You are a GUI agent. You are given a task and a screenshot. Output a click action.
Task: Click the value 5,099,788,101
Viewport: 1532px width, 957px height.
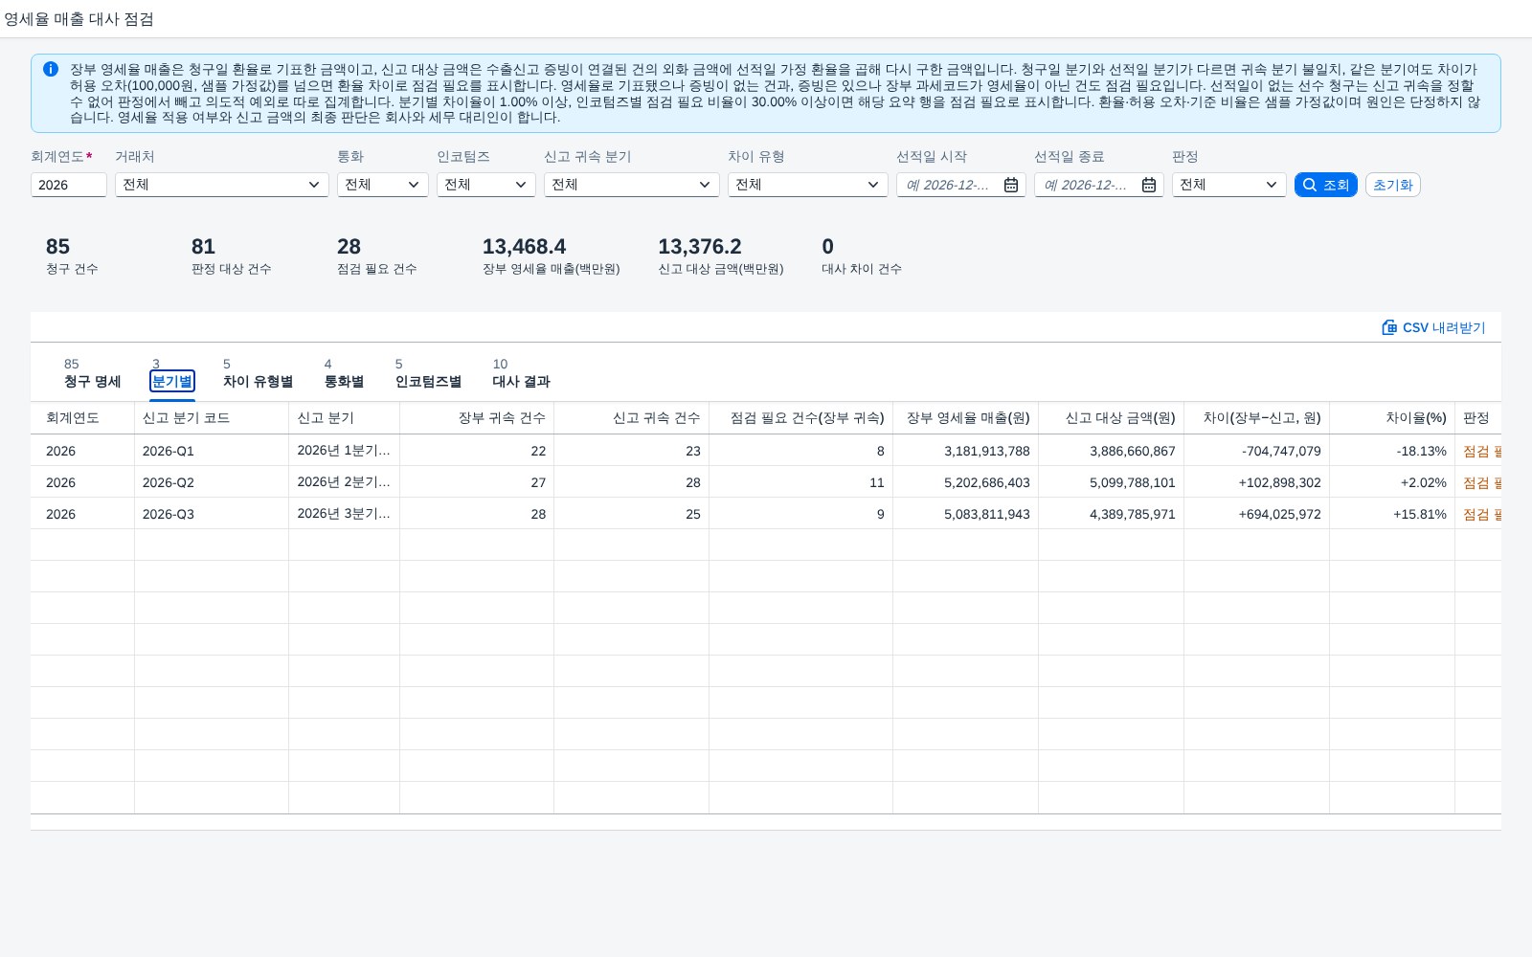pyautogui.click(x=1133, y=482)
